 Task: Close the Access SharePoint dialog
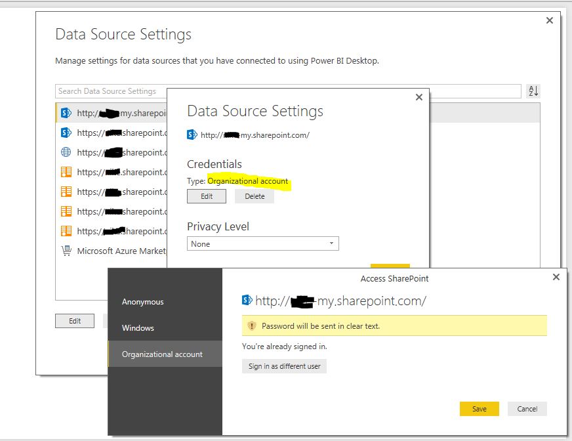(x=556, y=277)
